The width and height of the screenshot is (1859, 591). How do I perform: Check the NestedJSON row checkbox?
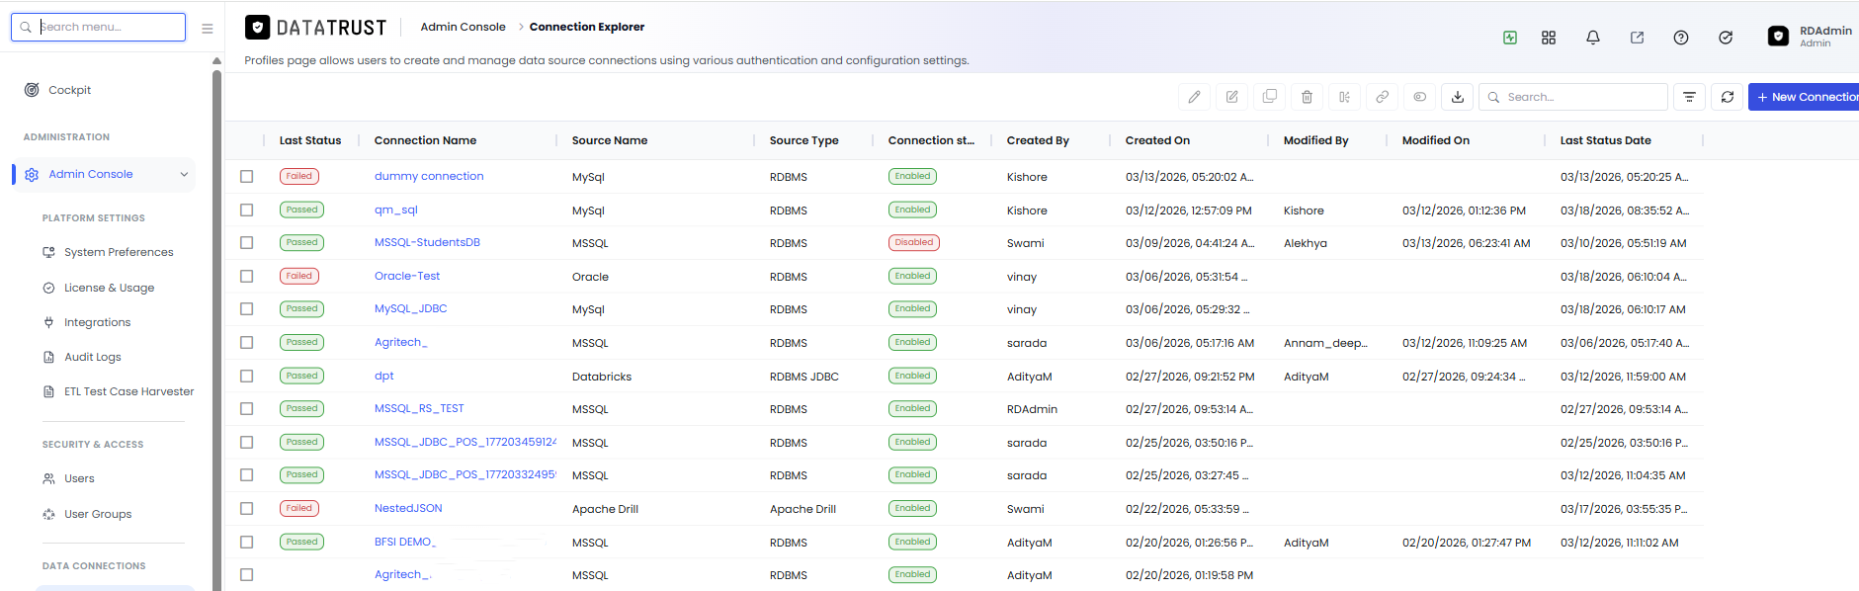click(247, 509)
